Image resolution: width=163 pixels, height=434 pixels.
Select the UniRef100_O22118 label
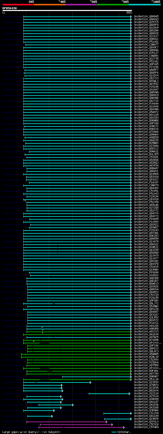tap(146, 394)
